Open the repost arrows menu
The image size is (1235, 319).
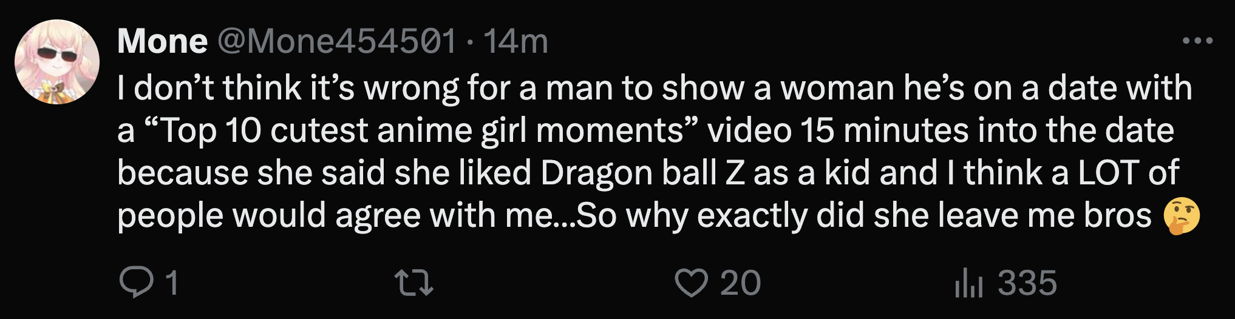pyautogui.click(x=413, y=283)
